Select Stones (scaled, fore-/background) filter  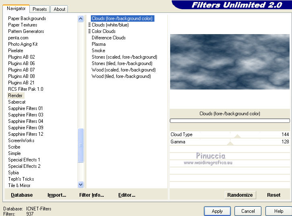(x=124, y=57)
